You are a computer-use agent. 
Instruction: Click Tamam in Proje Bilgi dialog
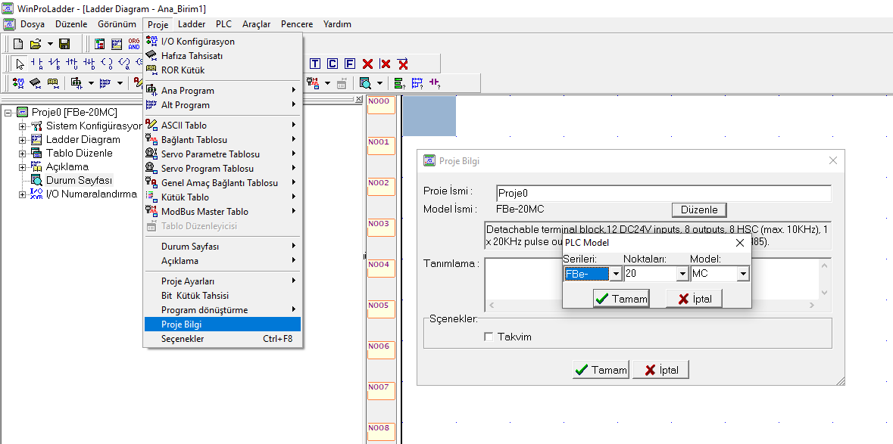(x=601, y=370)
